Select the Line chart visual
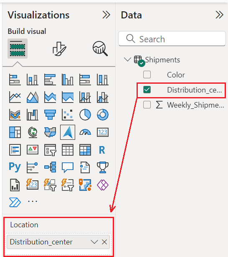This screenshot has width=228, height=257. [15, 97]
